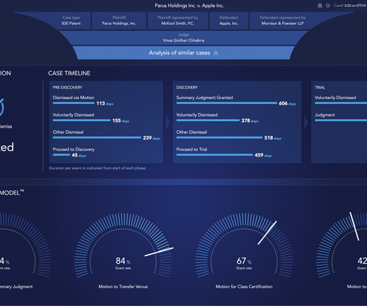Image resolution: width=367 pixels, height=306 pixels.
Task: Click the duration per event footnote
Action: [98, 168]
